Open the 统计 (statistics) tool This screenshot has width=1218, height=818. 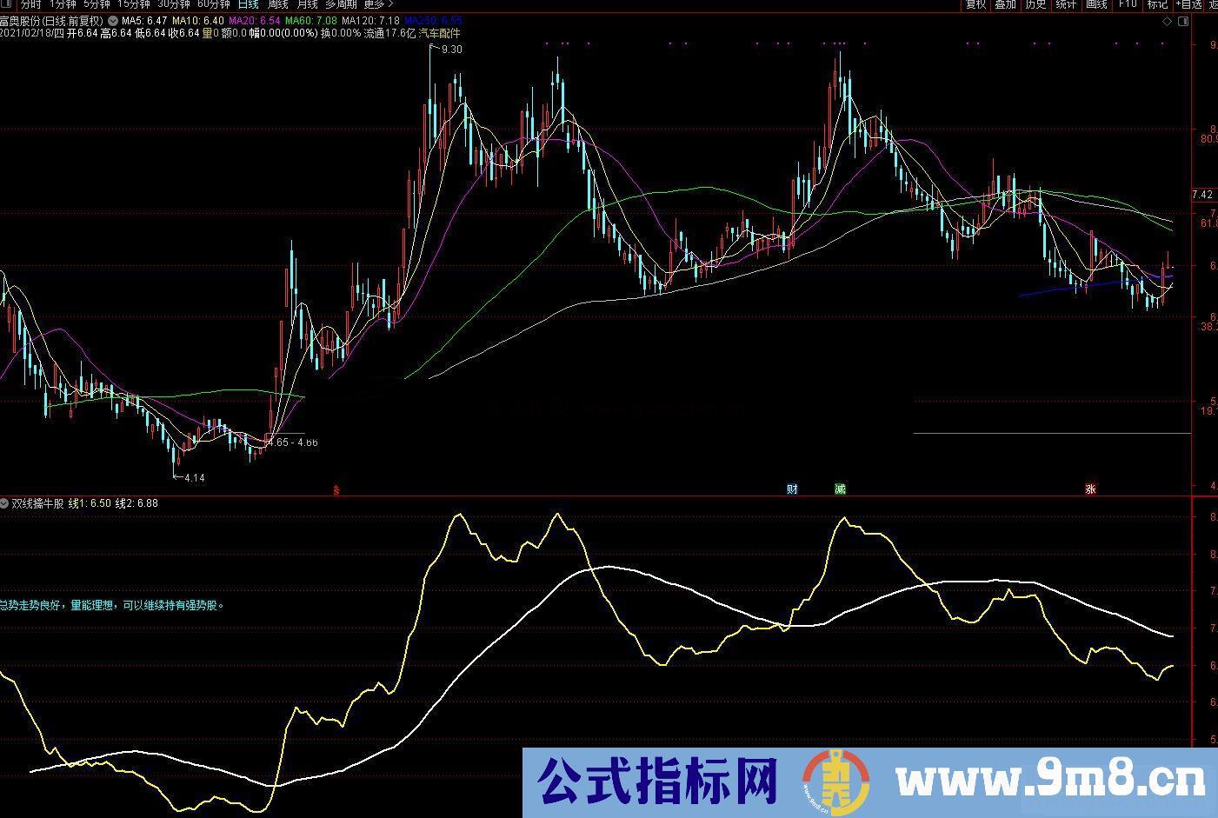[1066, 5]
